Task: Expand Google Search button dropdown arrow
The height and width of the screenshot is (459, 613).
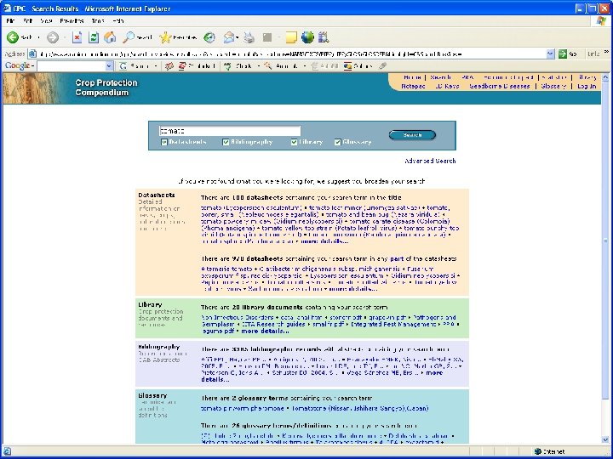Action: pyautogui.click(x=156, y=66)
